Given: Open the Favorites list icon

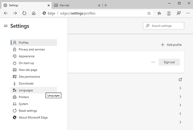Looking at the screenshot, I should pyautogui.click(x=159, y=13).
